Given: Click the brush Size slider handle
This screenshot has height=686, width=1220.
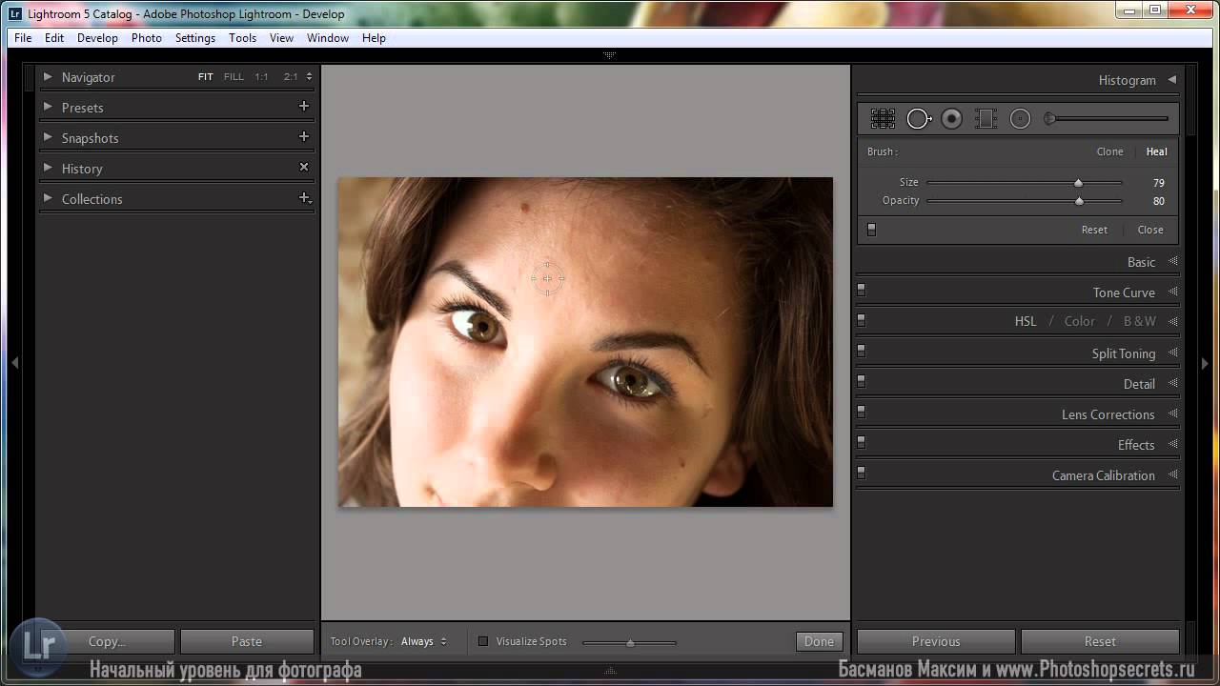Looking at the screenshot, I should tap(1079, 183).
